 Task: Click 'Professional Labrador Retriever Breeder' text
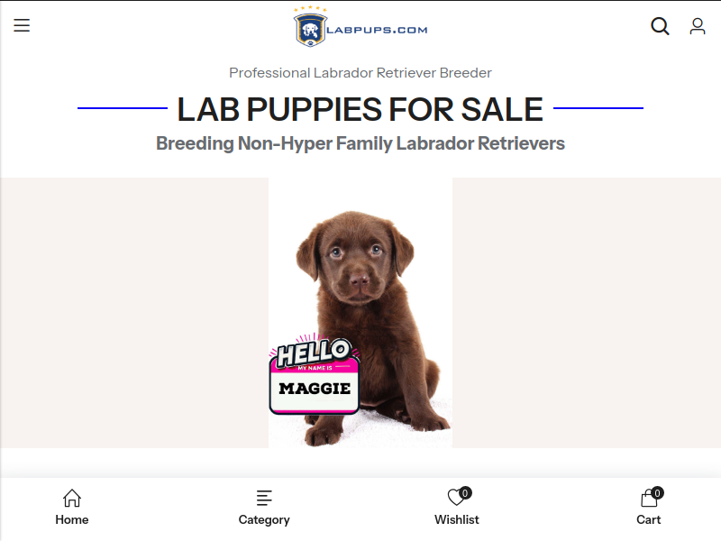(360, 73)
